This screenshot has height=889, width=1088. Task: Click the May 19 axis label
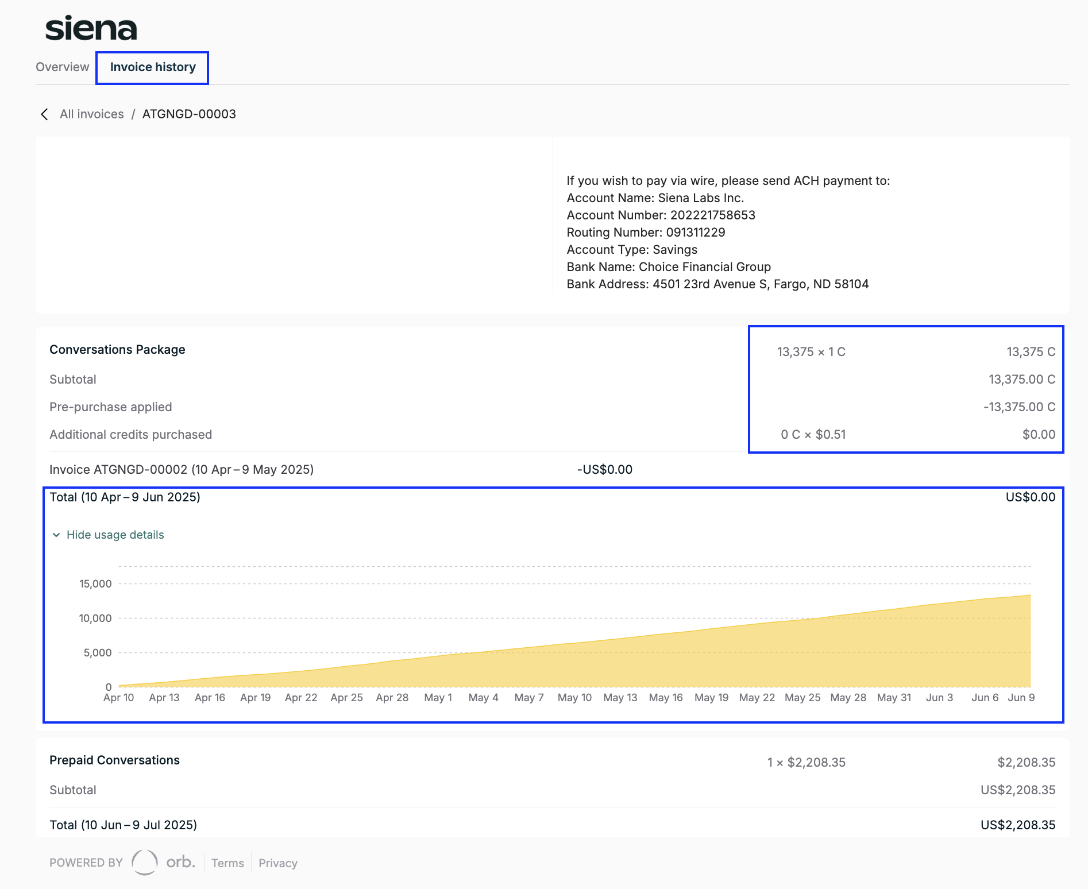coord(711,698)
